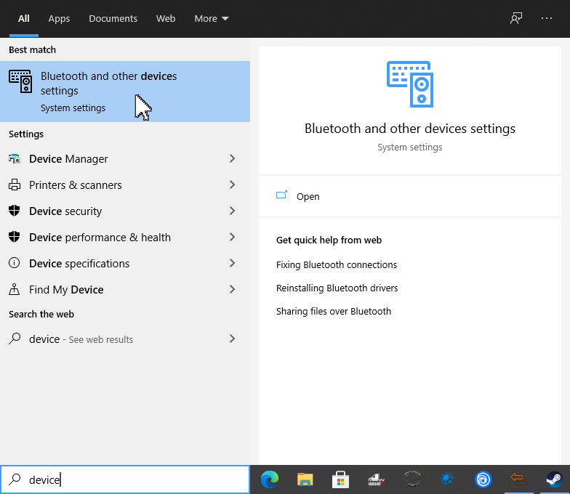The height and width of the screenshot is (494, 570).
Task: Click the Open arrow icon in preview pane
Action: click(x=282, y=195)
